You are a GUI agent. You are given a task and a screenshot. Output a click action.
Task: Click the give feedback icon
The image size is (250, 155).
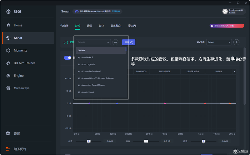click(8, 149)
